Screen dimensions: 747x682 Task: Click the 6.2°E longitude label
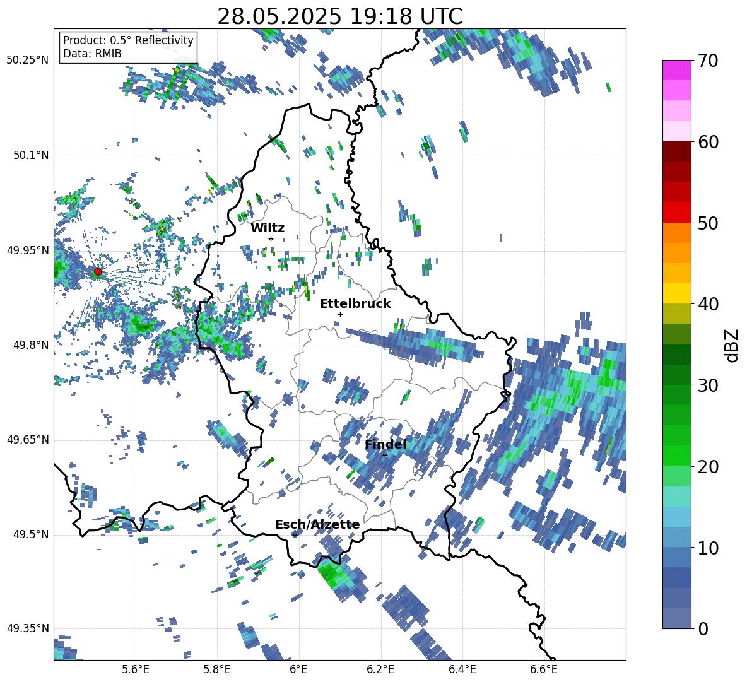pos(380,669)
